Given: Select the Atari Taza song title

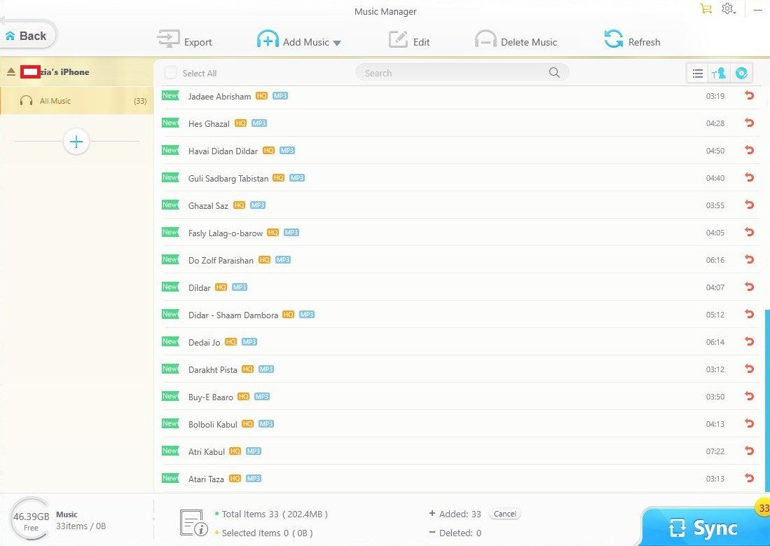Looking at the screenshot, I should [206, 479].
